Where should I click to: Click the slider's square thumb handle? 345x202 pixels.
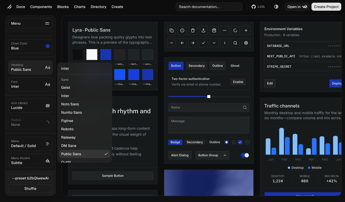click(209, 97)
